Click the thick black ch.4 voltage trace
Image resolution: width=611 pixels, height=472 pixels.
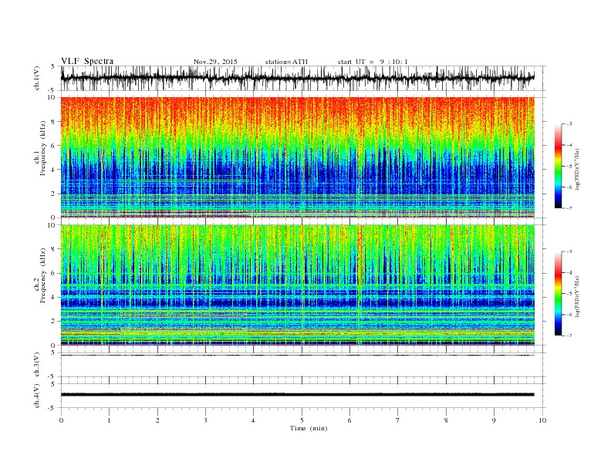pyautogui.click(x=297, y=395)
